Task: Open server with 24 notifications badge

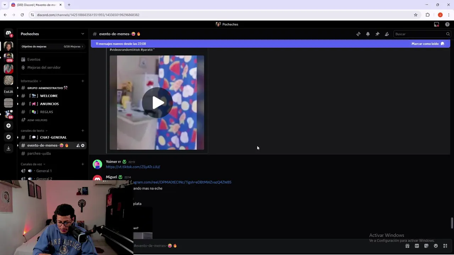Action: tap(9, 114)
